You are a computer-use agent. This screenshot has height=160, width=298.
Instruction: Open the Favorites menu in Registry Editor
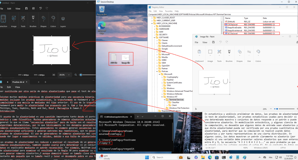169,11
